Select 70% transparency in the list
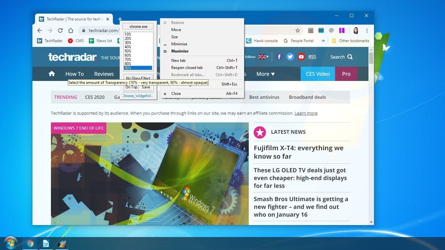 (x=138, y=60)
